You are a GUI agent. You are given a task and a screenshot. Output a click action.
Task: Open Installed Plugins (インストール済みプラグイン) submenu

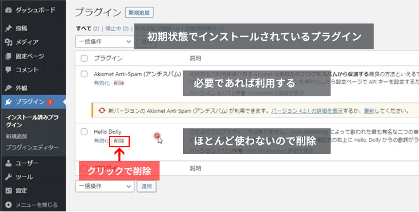32,121
